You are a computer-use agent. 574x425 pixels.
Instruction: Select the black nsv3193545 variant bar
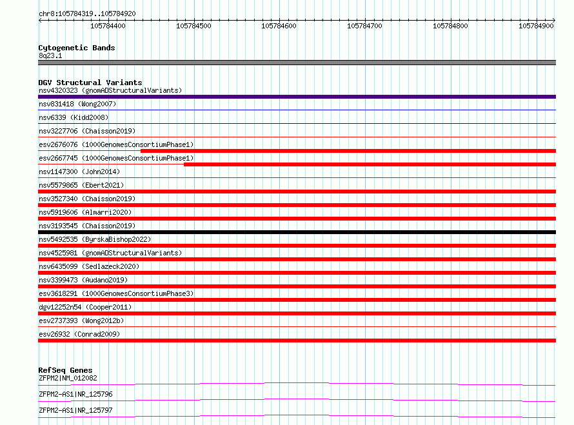point(297,232)
